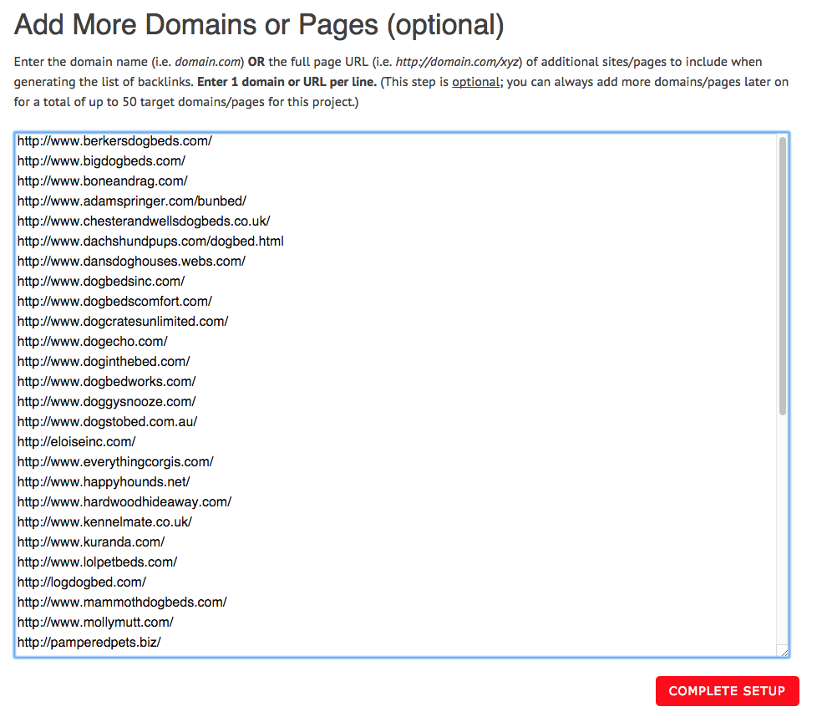Click the dogecho.com URL line

(93, 342)
